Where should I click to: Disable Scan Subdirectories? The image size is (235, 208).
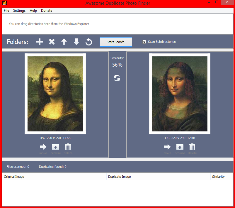point(144,42)
